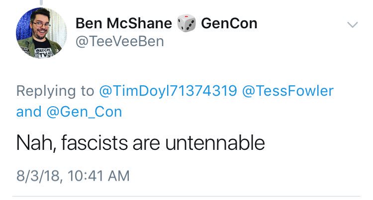Click the dice emoji in display name

(x=186, y=23)
